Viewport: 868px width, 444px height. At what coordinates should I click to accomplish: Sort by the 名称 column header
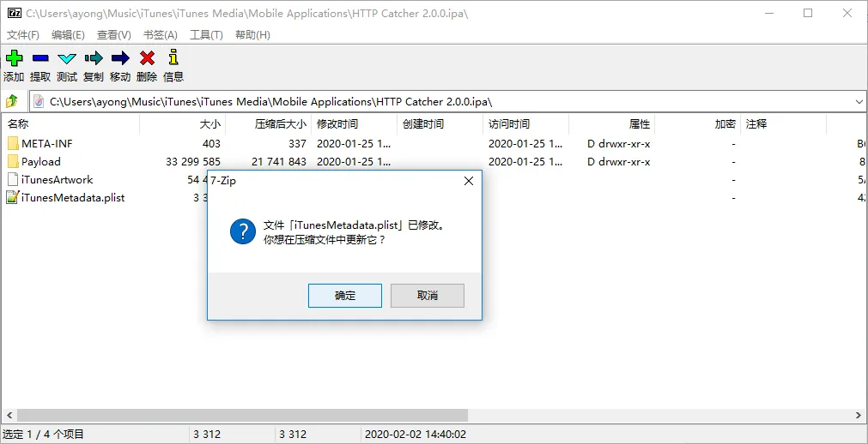(x=70, y=123)
